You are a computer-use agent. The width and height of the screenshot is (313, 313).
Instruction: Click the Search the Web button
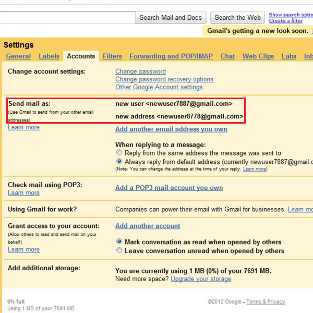[x=237, y=18]
